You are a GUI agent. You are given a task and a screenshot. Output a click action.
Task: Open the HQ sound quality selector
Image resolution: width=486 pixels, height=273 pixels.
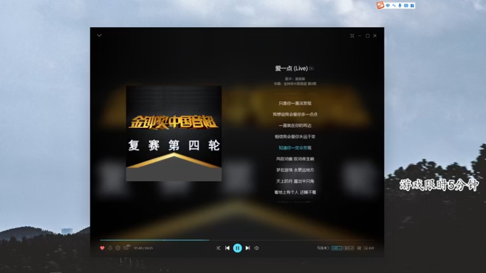pos(337,248)
